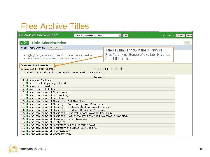The height and width of the screenshot is (157, 210).
Task: Click icon beside American Journal of Neuroradiology
Action: point(27,95)
